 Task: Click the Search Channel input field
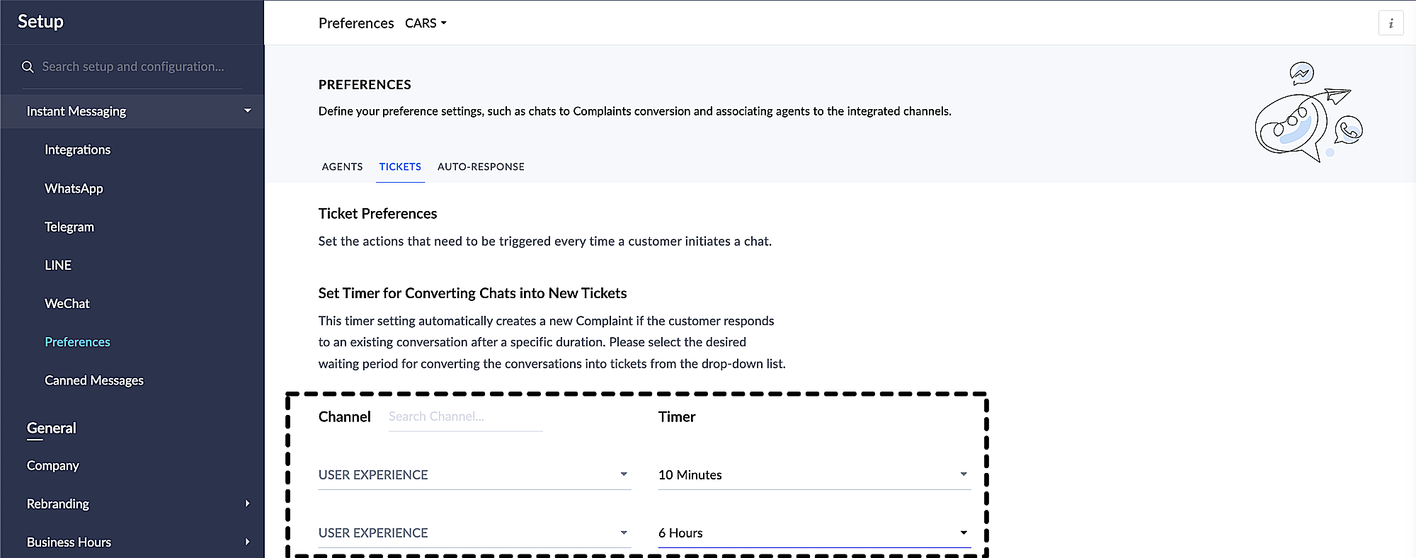(466, 417)
